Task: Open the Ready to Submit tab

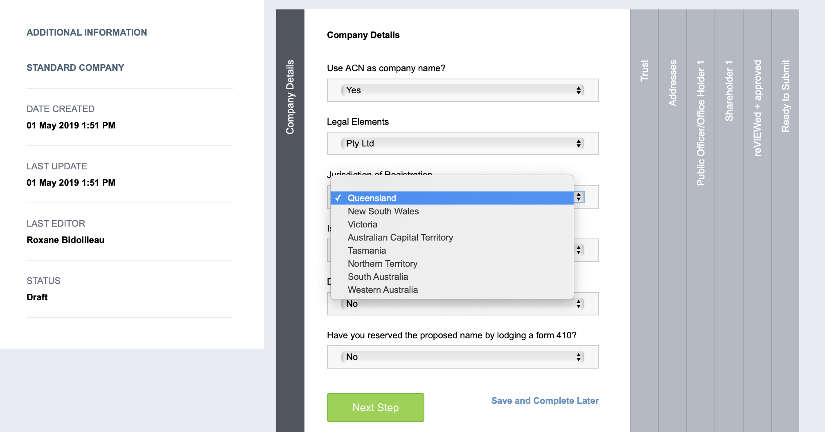Action: coord(785,94)
